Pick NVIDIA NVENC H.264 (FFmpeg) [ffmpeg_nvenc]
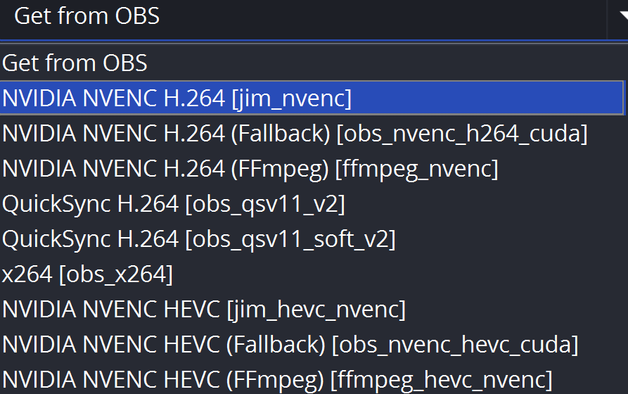Screen dimensions: 628x394 click(312, 168)
